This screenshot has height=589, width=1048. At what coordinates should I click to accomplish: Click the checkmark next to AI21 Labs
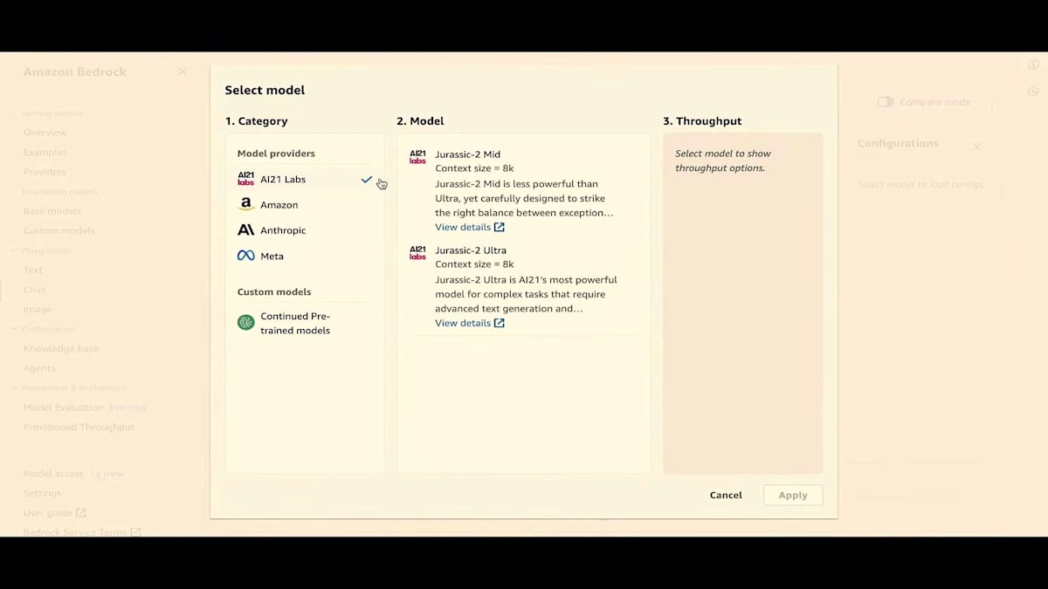coord(367,180)
